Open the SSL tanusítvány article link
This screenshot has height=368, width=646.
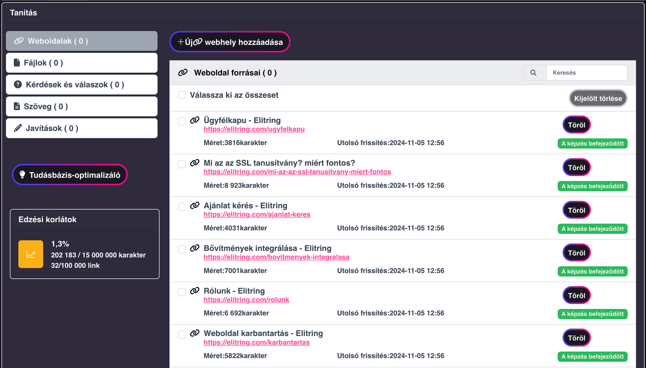coord(297,172)
